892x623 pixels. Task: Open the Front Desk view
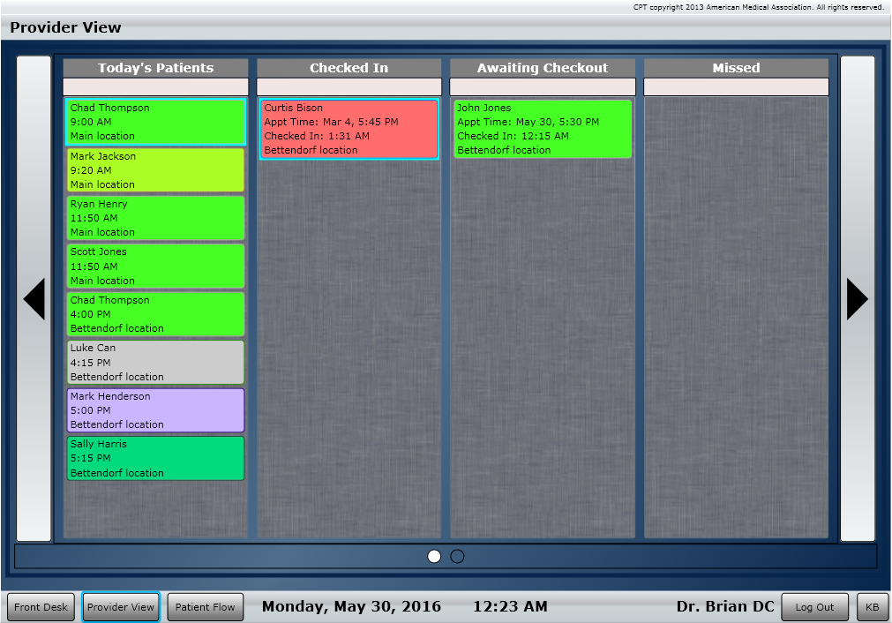tap(41, 607)
